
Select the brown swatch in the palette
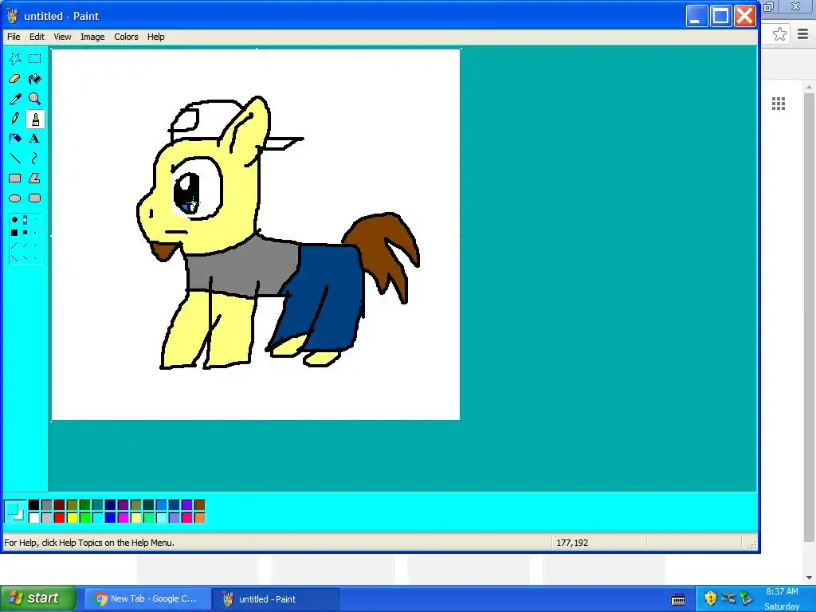(199, 504)
